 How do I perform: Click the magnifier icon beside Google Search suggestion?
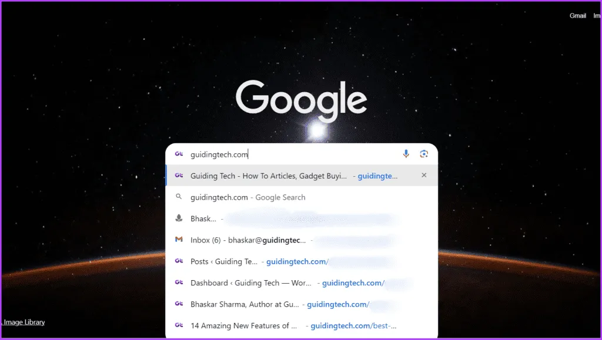[x=179, y=197]
